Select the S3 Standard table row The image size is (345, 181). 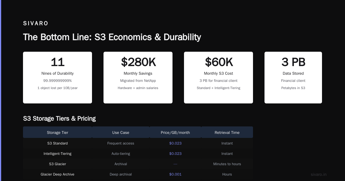pos(138,143)
